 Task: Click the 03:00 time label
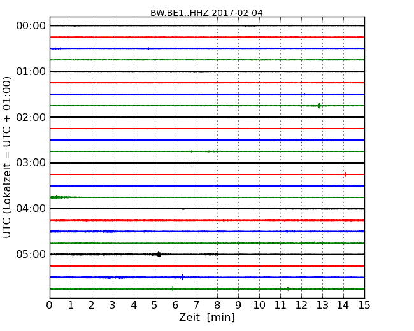31,163
